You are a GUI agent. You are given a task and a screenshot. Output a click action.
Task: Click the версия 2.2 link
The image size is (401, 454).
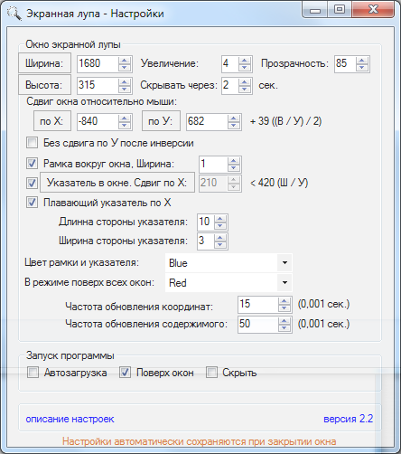[349, 419]
